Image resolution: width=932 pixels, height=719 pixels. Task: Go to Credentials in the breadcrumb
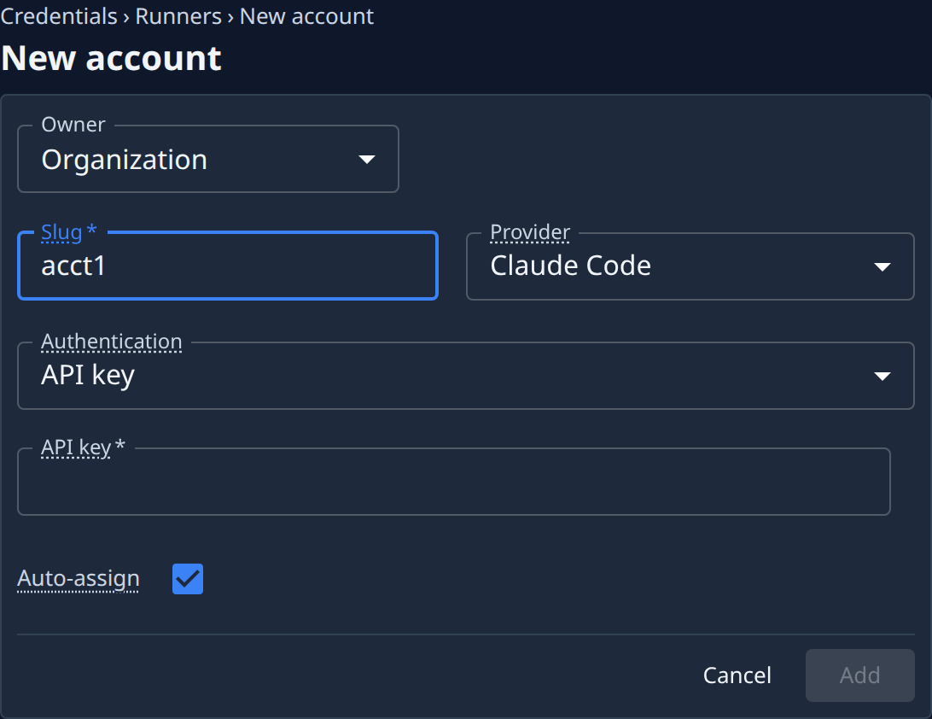(x=58, y=16)
